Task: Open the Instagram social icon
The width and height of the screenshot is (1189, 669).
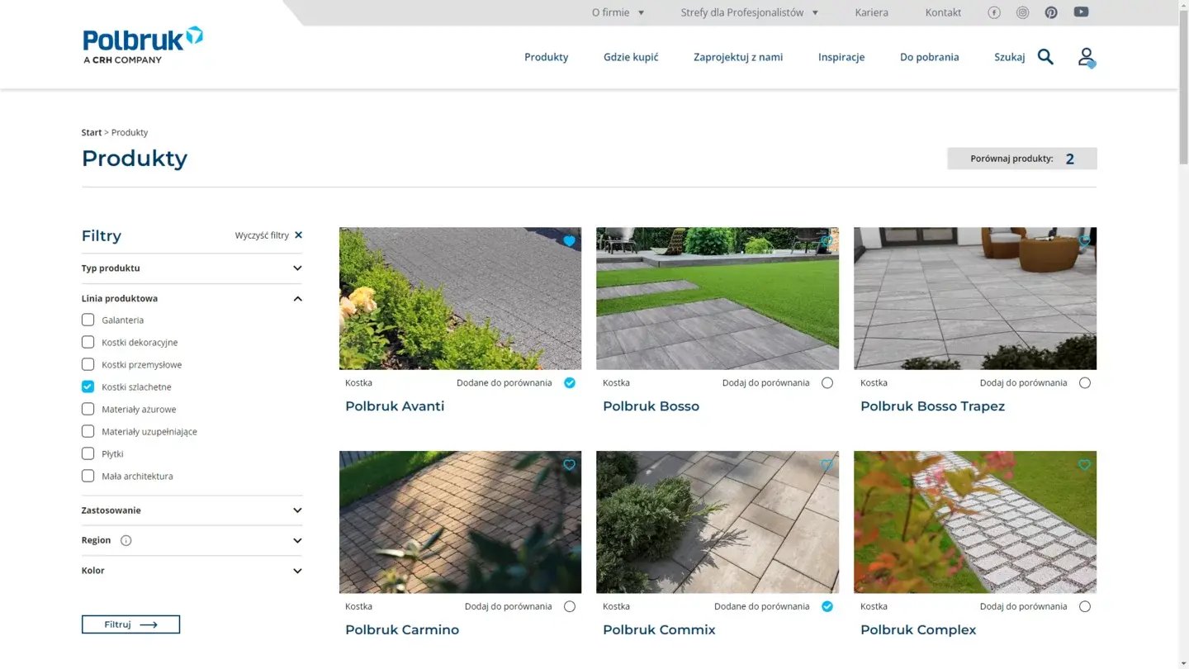Action: coord(1022,12)
